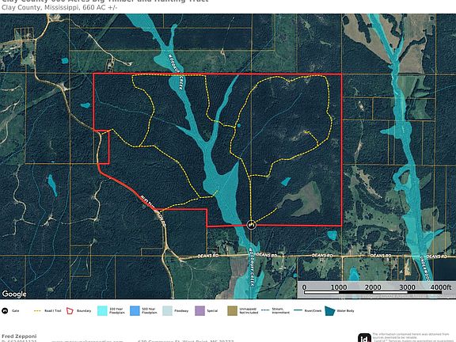Click the gate marker on the south boundary
This screenshot has width=456, height=342.
[252, 225]
